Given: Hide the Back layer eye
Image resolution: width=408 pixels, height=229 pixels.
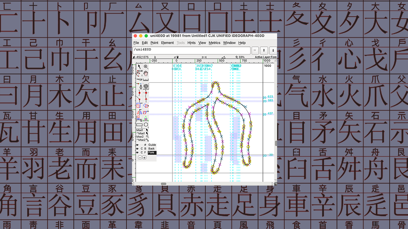Looking at the screenshot, I should click(137, 149).
